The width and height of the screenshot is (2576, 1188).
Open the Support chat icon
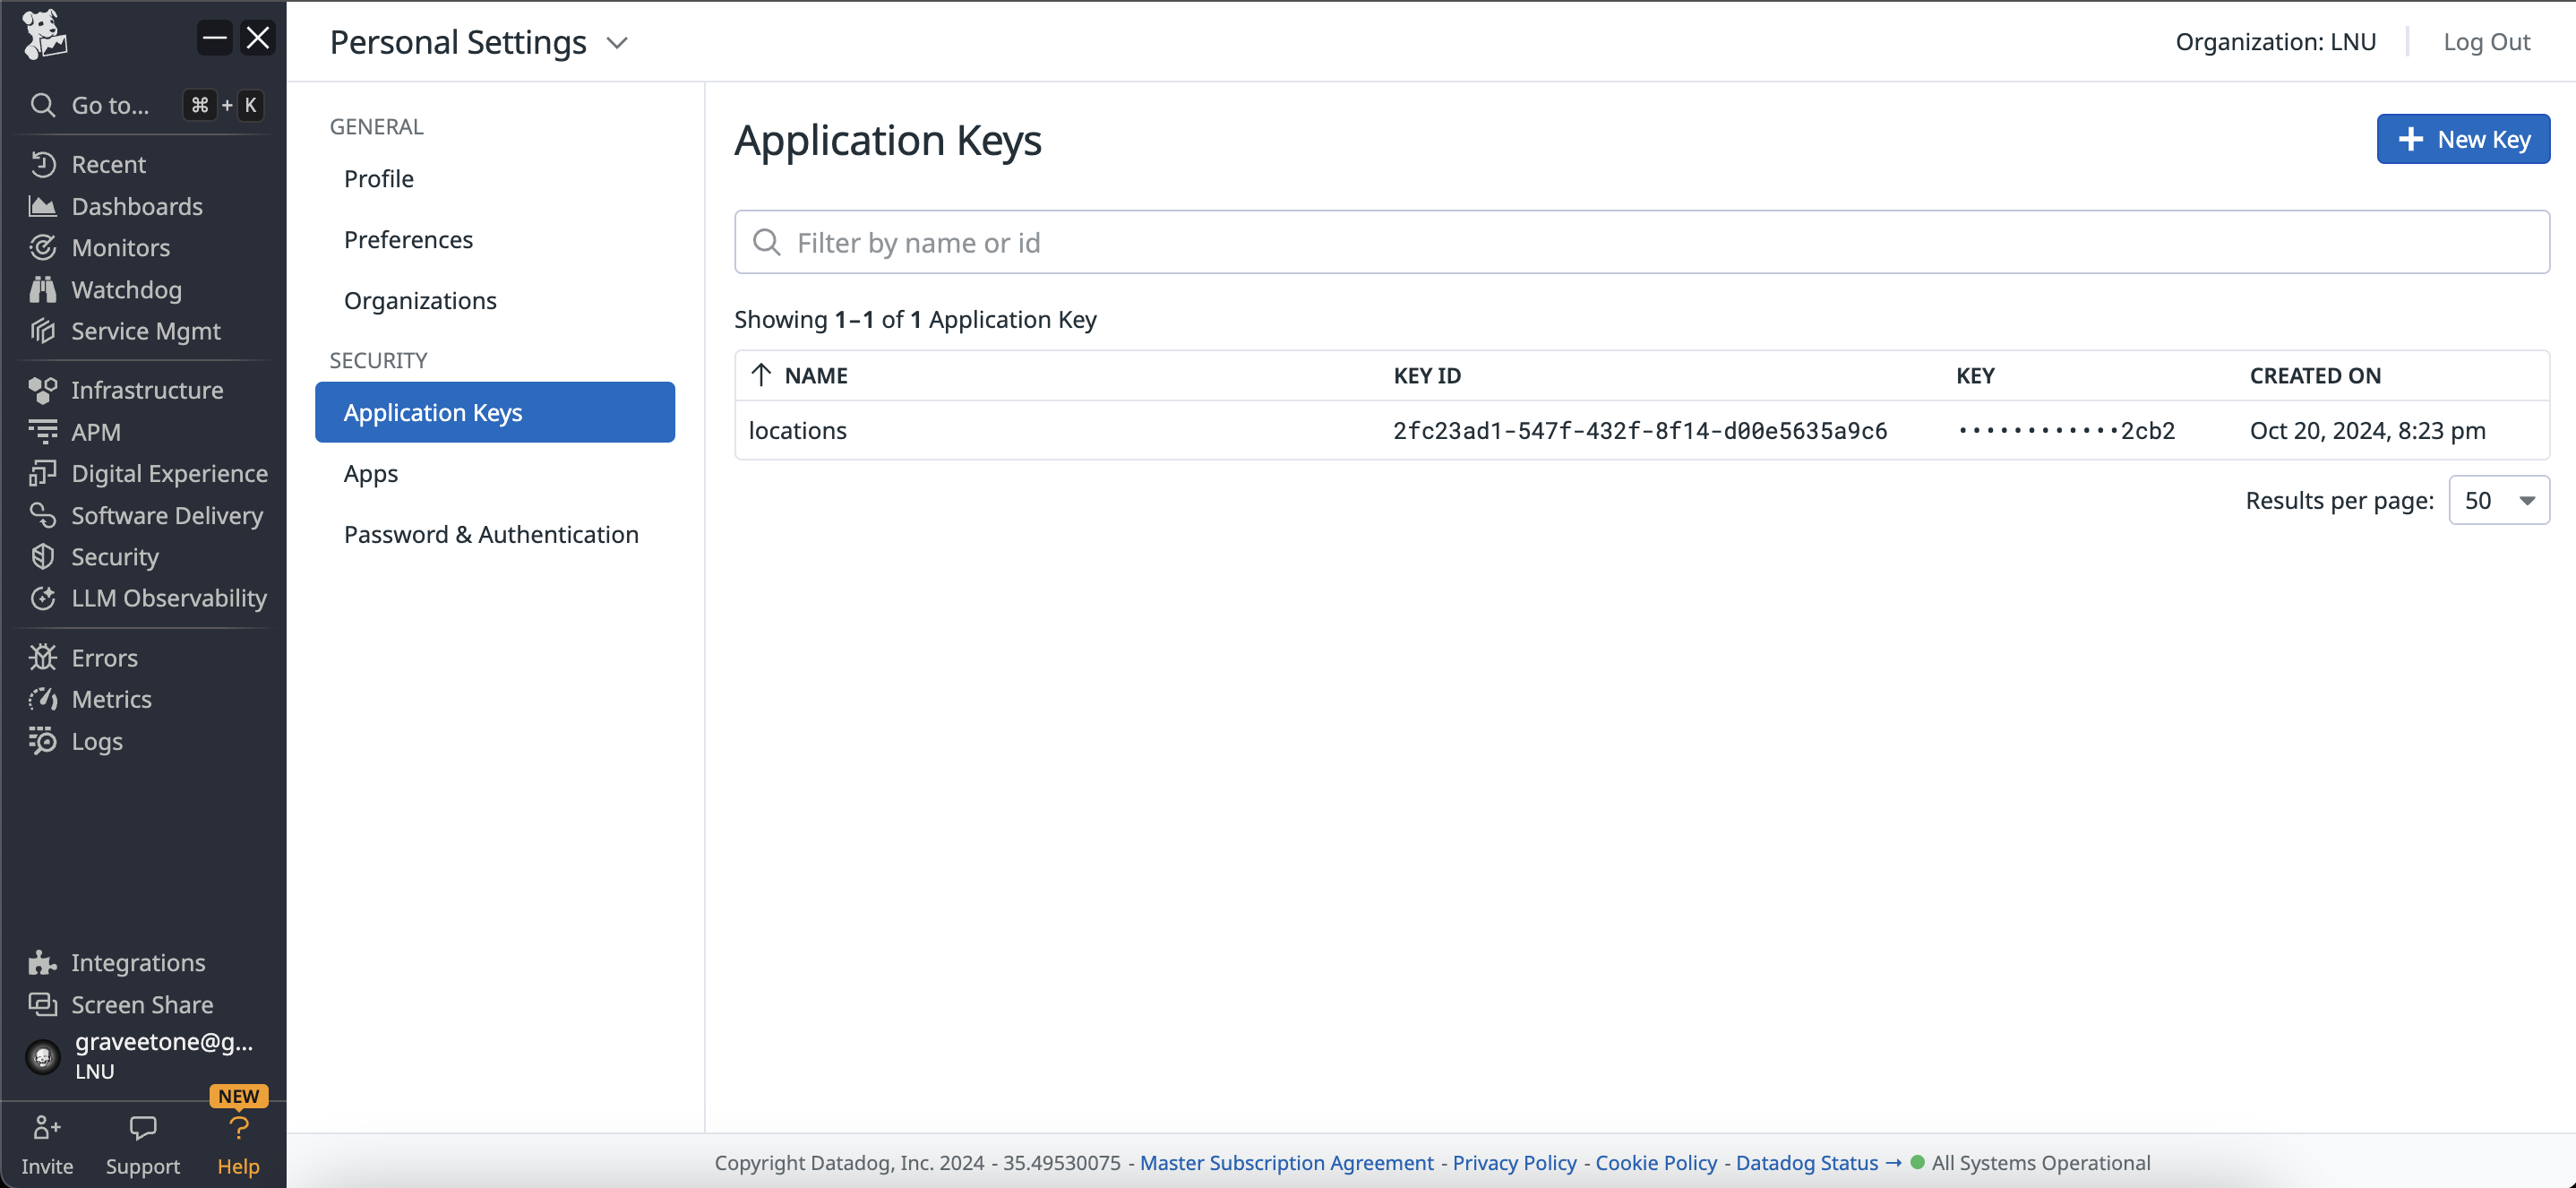tap(143, 1129)
